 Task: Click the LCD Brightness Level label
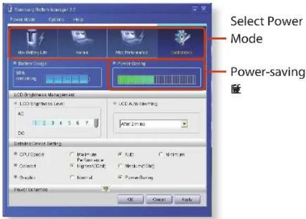click(x=41, y=103)
